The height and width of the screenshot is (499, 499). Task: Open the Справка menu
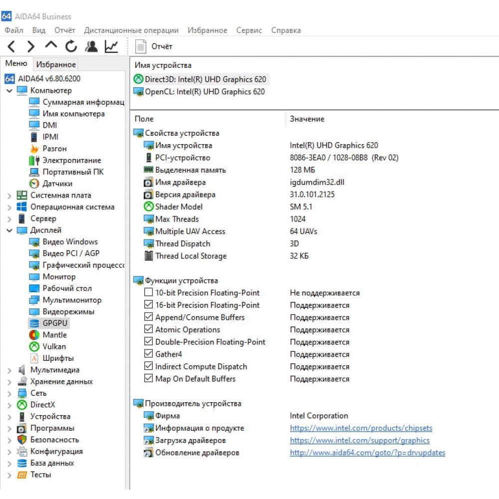(286, 30)
